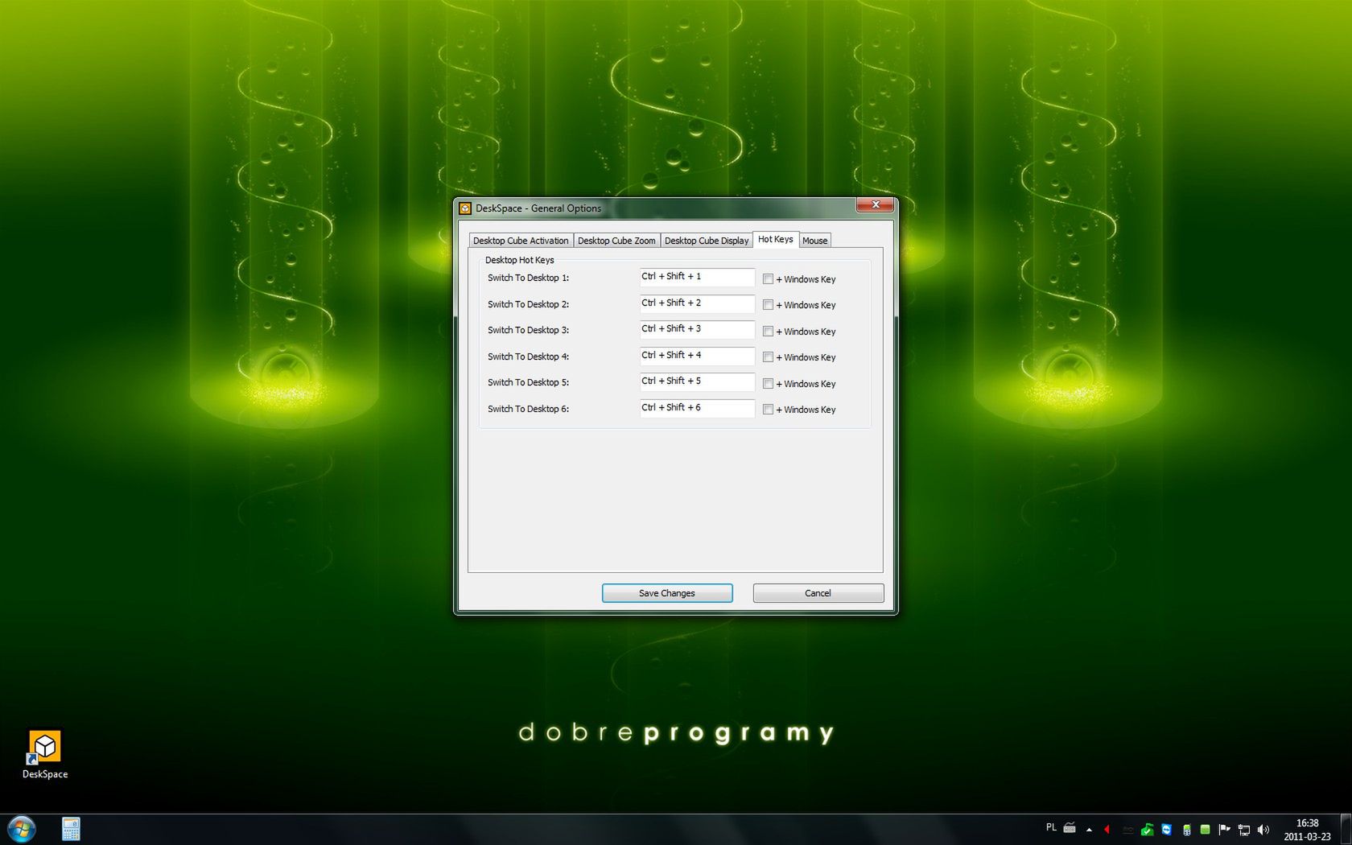Click the Ctrl + Shift + 6 hotkey field
The width and height of the screenshot is (1352, 845).
[697, 408]
